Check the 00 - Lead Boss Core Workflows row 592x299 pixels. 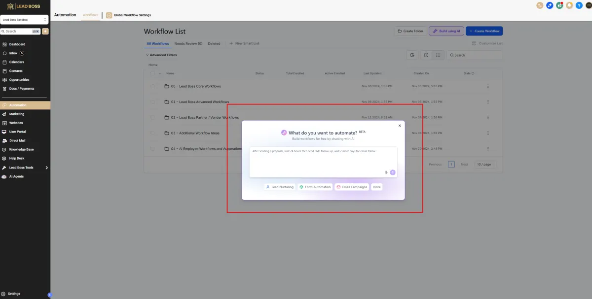152,86
